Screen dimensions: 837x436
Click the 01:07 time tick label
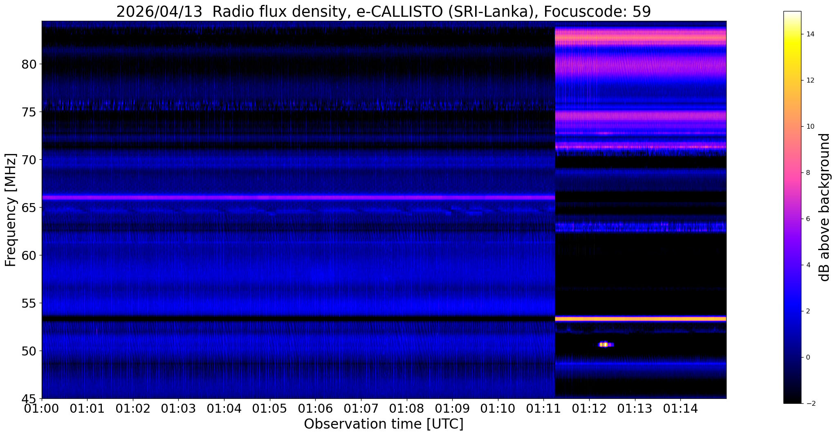(361, 408)
